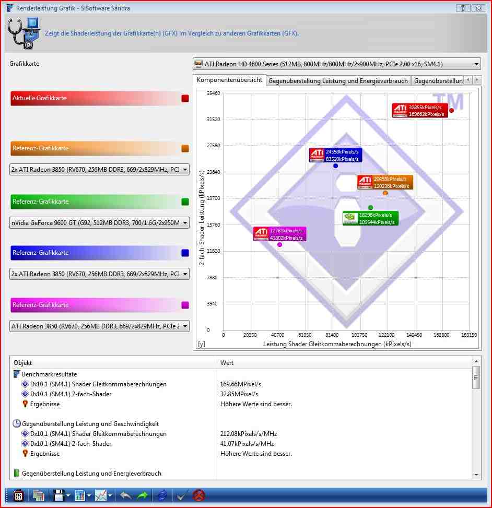Click the red data point in chart
This screenshot has height=508, width=492.
(x=451, y=111)
